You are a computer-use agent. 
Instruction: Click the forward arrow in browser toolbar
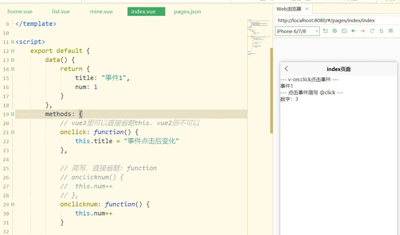pyautogui.click(x=363, y=31)
